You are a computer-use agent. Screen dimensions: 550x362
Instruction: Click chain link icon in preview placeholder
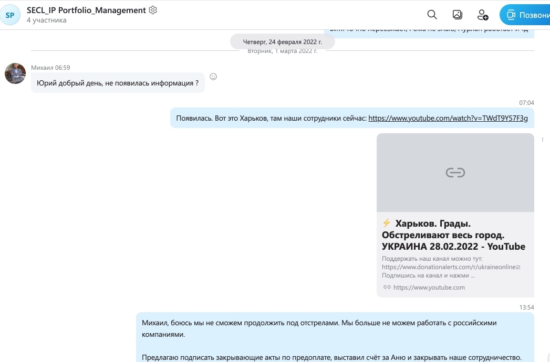pos(455,173)
